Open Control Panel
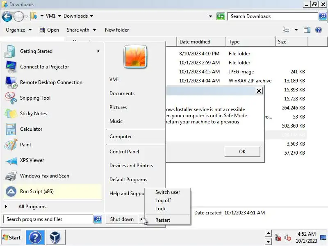328x246 pixels. pos(124,152)
